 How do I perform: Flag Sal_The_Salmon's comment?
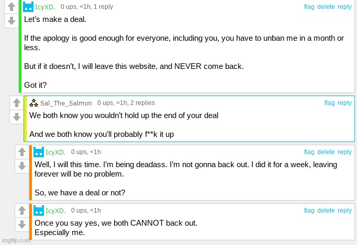click(x=329, y=103)
